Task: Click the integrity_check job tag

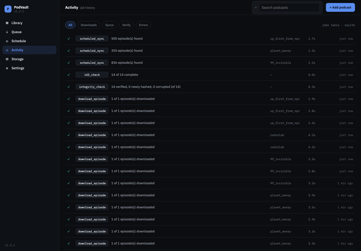Action: pyautogui.click(x=92, y=87)
